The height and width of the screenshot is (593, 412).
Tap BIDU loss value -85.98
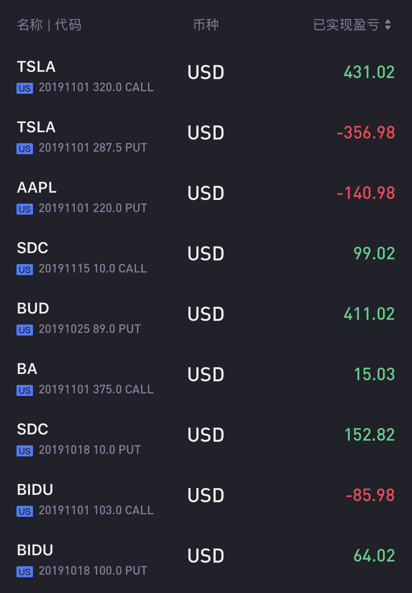370,495
